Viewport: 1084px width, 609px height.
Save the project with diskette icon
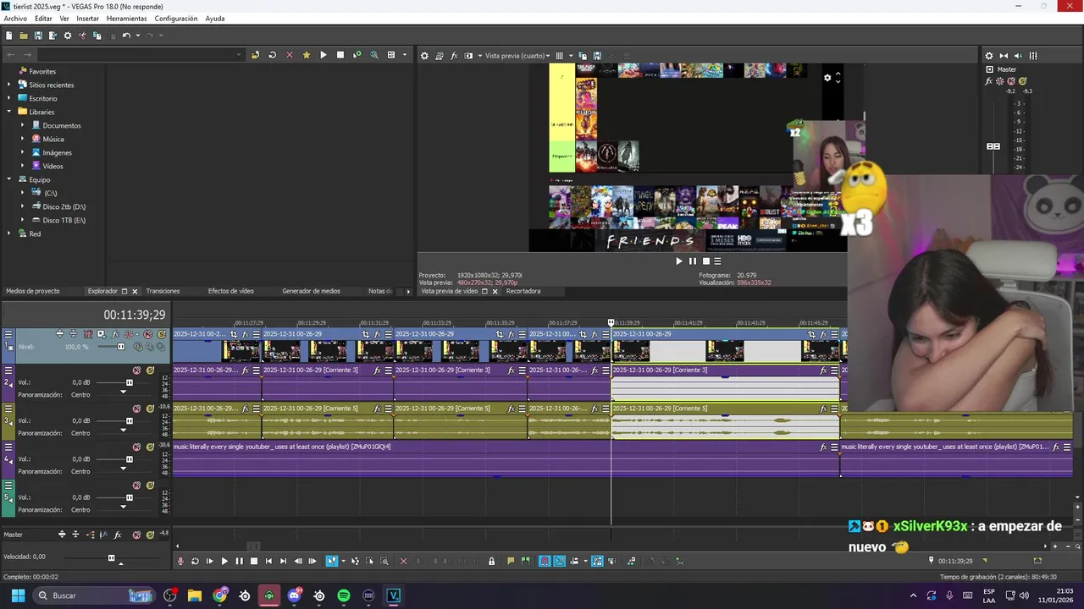tap(38, 36)
